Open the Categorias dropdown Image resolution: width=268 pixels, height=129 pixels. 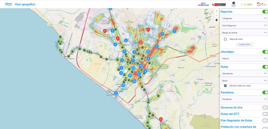tap(244, 19)
